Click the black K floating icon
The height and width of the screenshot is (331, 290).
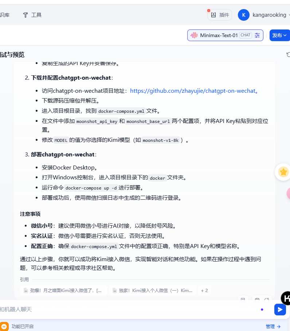point(286,298)
